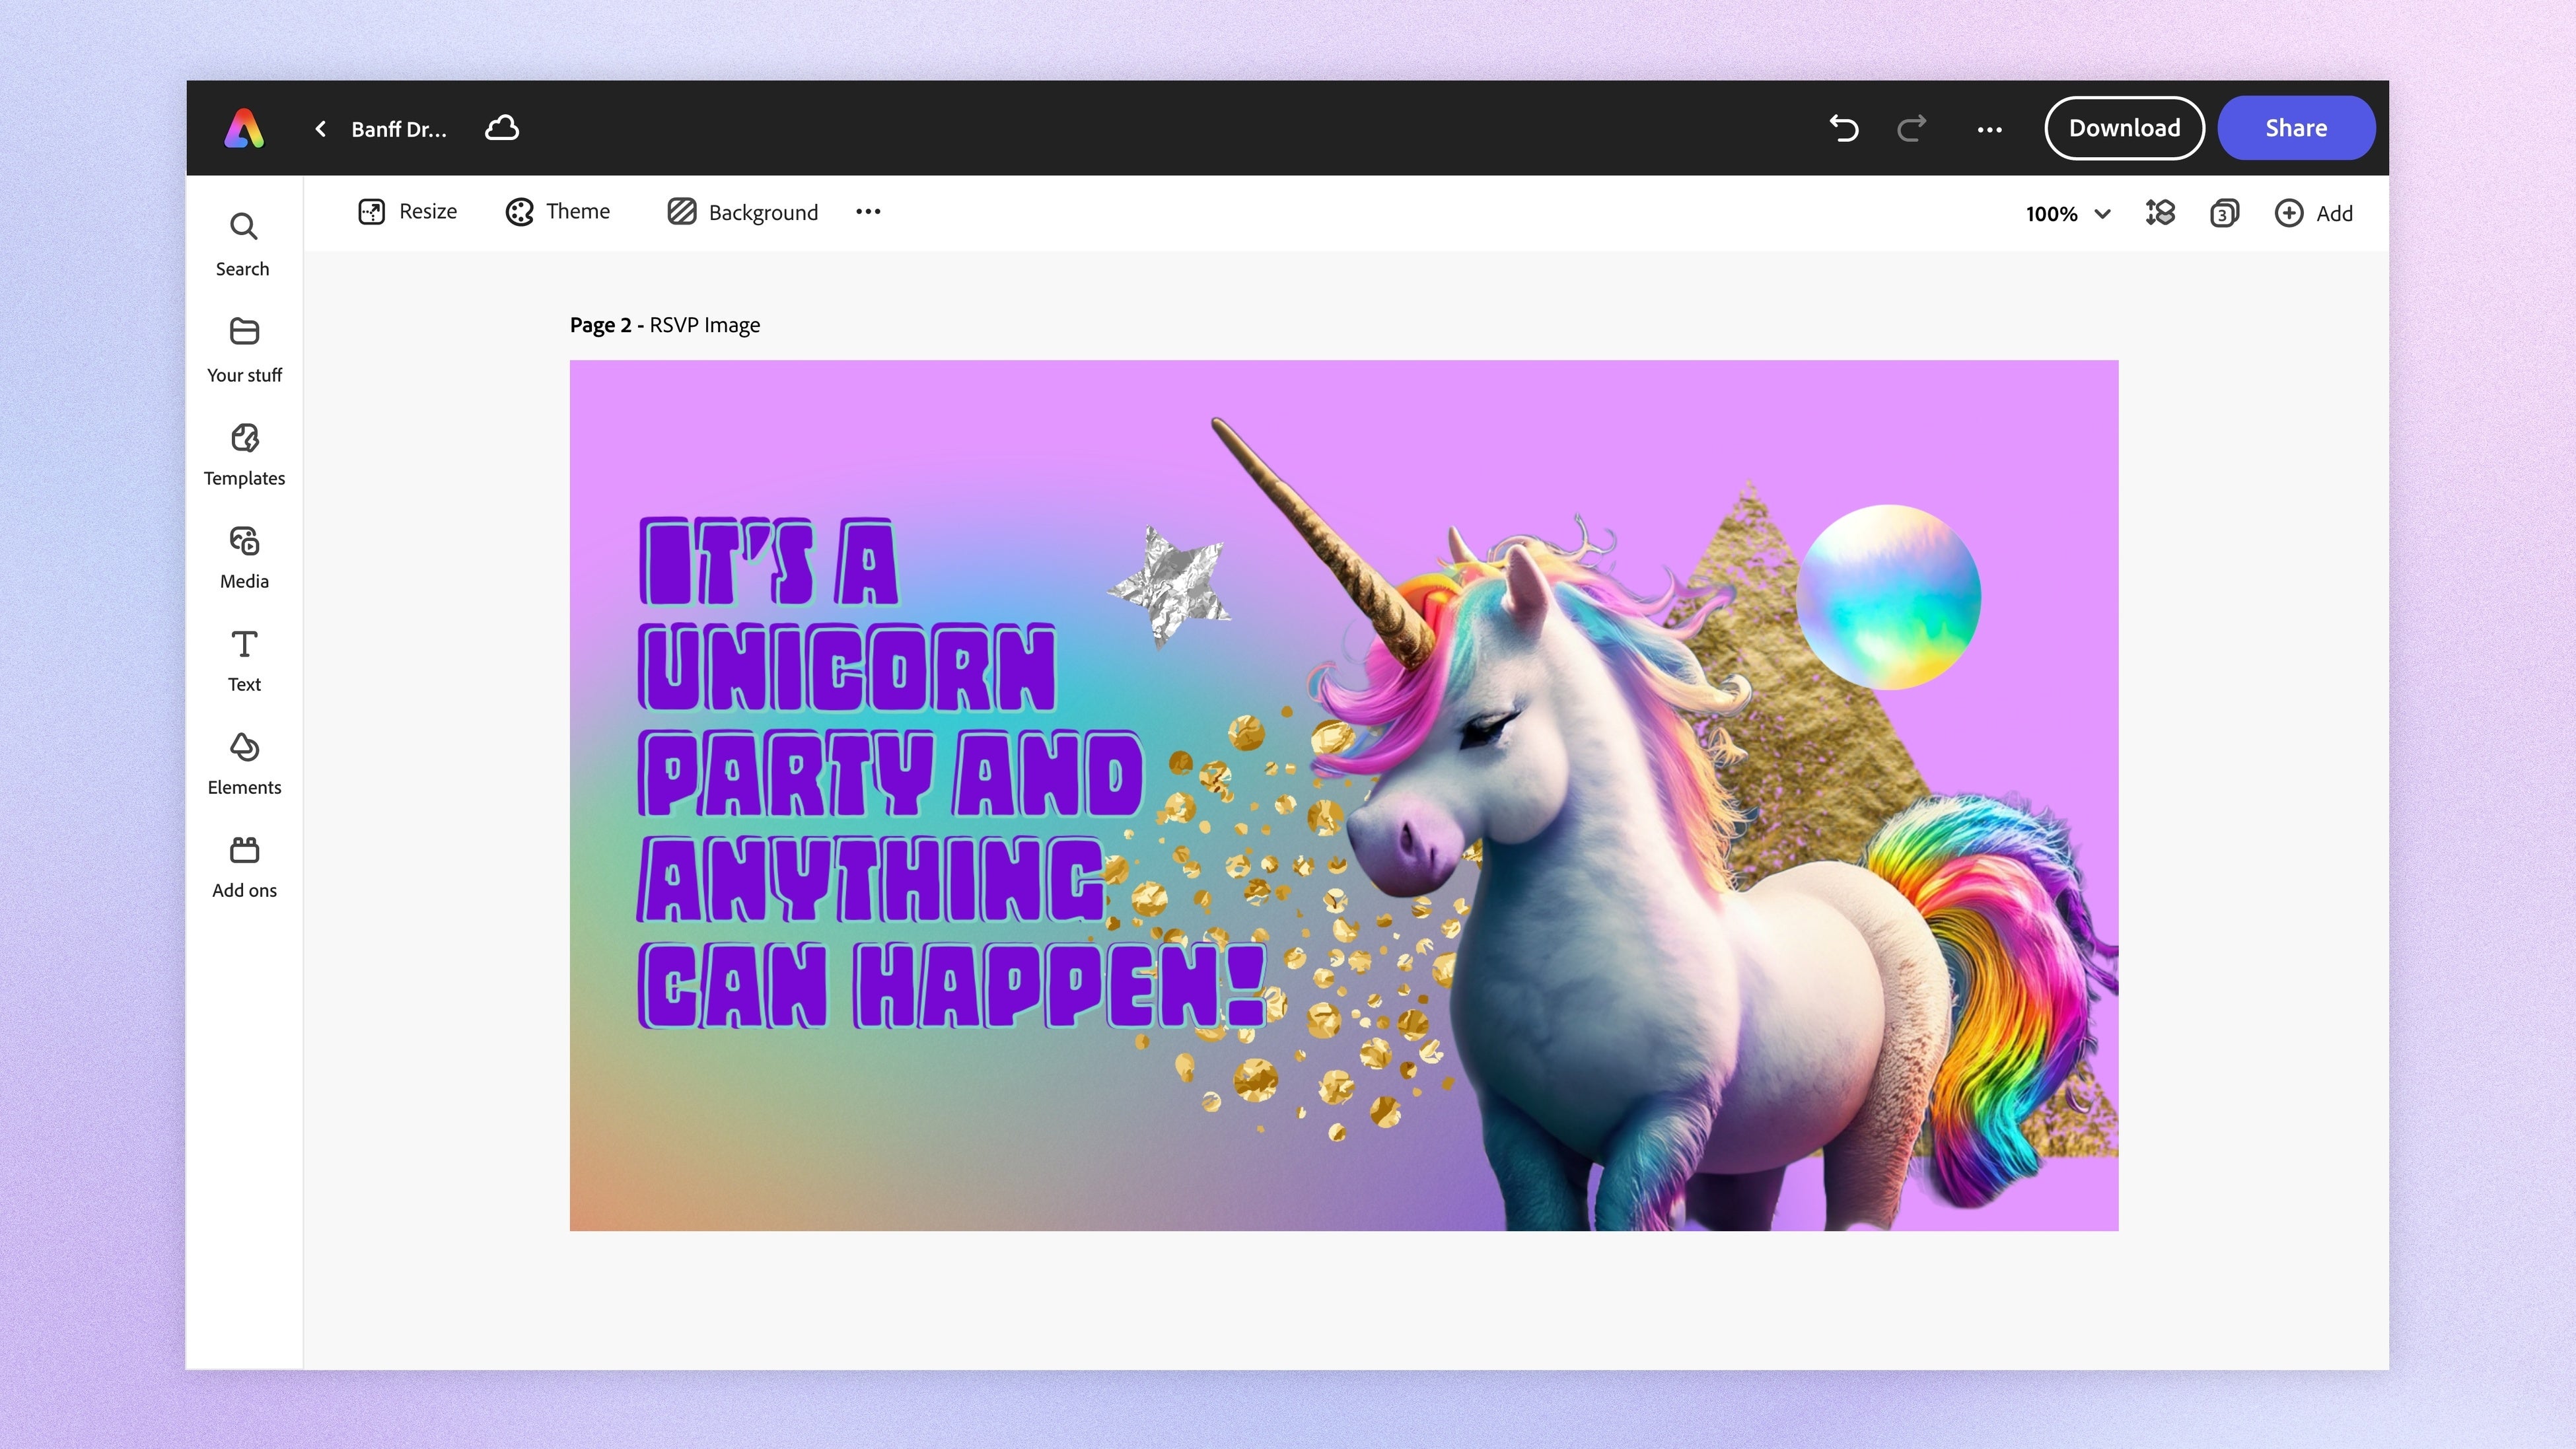Image resolution: width=2576 pixels, height=1449 pixels.
Task: Open the Templates panel
Action: pyautogui.click(x=244, y=454)
